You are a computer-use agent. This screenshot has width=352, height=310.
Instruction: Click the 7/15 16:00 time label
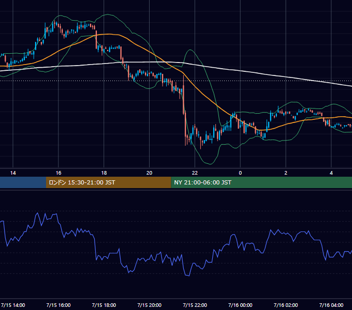(x=58, y=305)
